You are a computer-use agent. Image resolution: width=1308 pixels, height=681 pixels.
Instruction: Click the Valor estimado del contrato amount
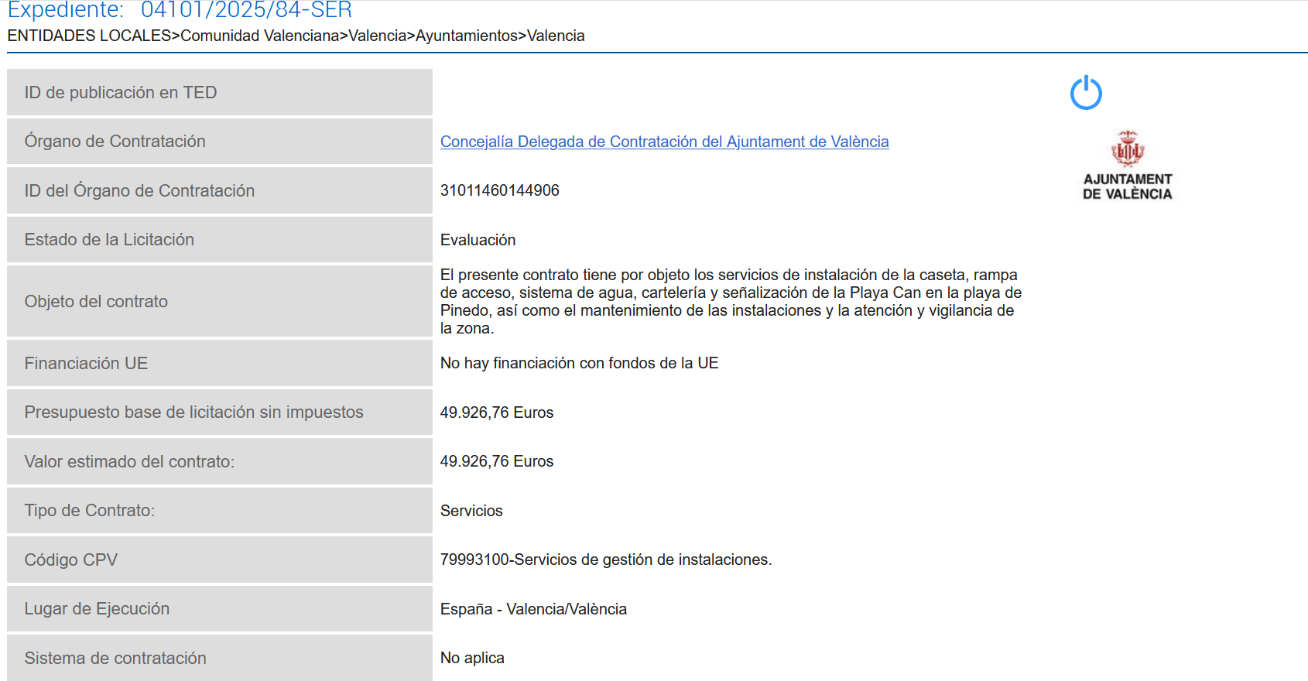pos(497,461)
